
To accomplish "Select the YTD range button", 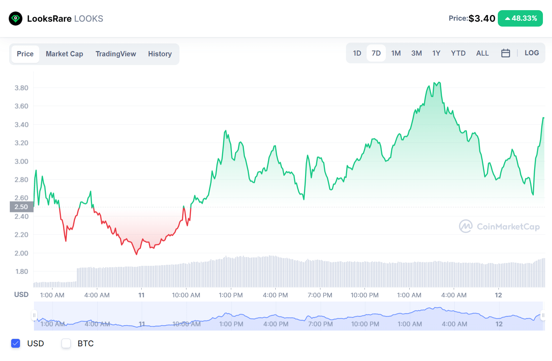I will (458, 53).
